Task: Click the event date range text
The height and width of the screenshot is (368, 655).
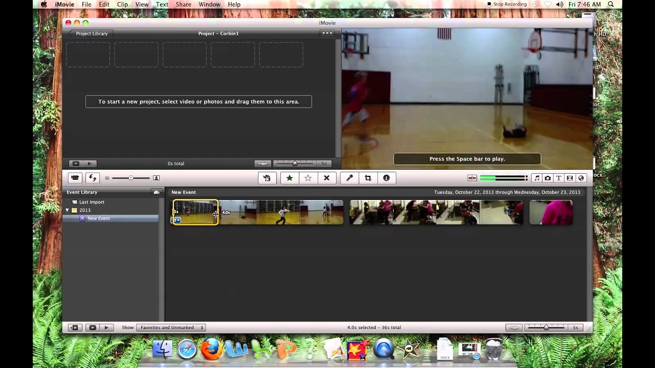Action: [x=507, y=192]
